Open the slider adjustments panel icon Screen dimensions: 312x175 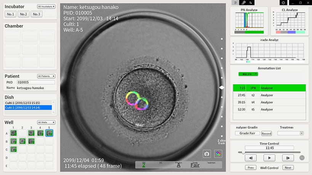[x=251, y=3]
